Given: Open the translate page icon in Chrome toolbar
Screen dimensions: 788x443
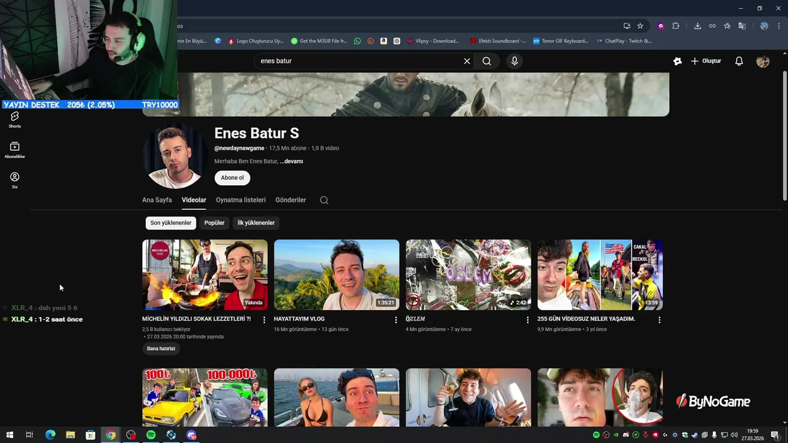Looking at the screenshot, I should coord(742,26).
